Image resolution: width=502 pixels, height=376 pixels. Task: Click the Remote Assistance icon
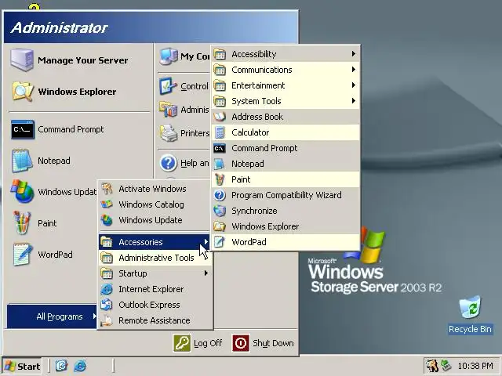pos(107,320)
